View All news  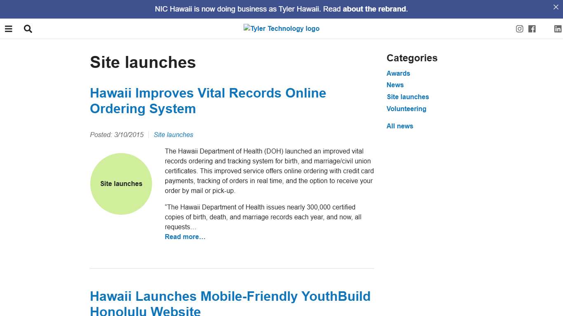click(x=400, y=126)
